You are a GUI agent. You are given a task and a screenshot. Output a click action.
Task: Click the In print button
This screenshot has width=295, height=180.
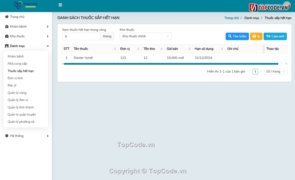click(x=256, y=36)
